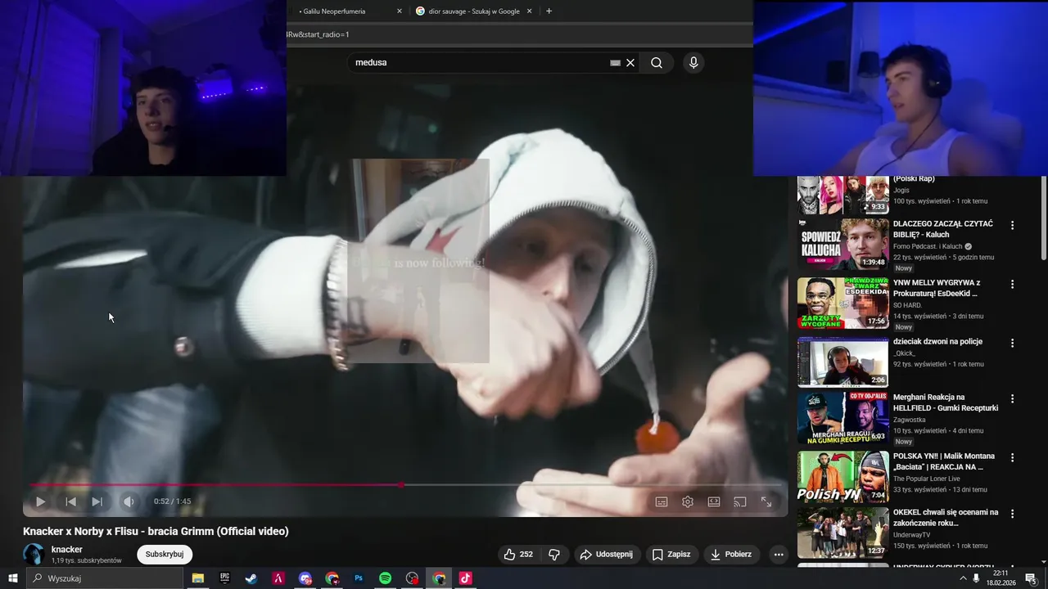
Task: Open the DLACZEGO ZACZĄŁ CZYTAĆ BIBLIĘ title
Action: 943,229
